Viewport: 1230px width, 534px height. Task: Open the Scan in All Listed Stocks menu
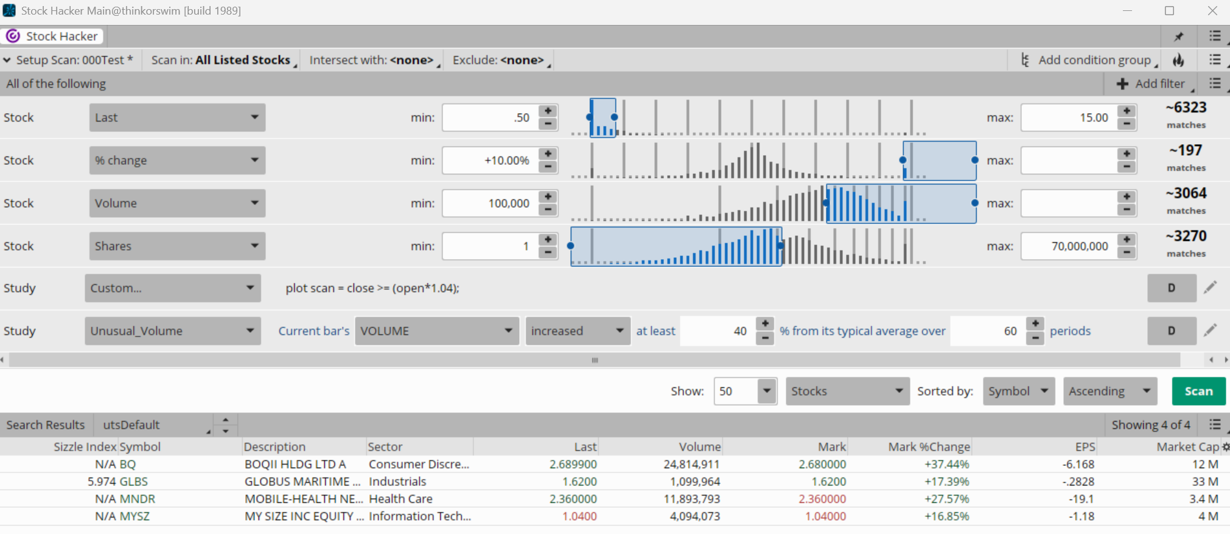pyautogui.click(x=223, y=60)
